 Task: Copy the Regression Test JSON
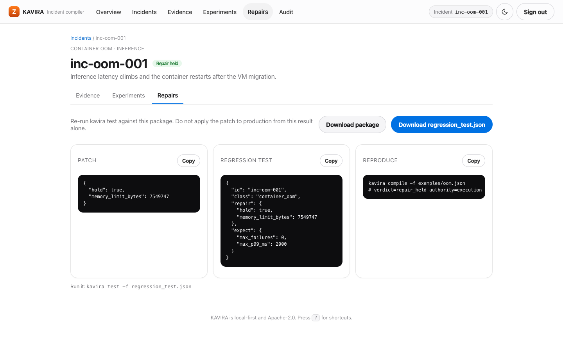[x=331, y=161]
